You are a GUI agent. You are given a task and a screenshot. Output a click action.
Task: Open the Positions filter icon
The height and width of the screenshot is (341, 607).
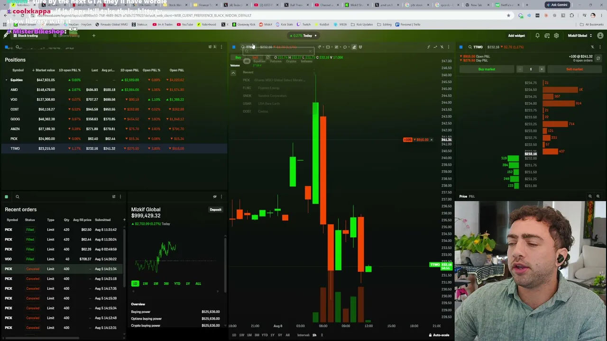coord(211,47)
